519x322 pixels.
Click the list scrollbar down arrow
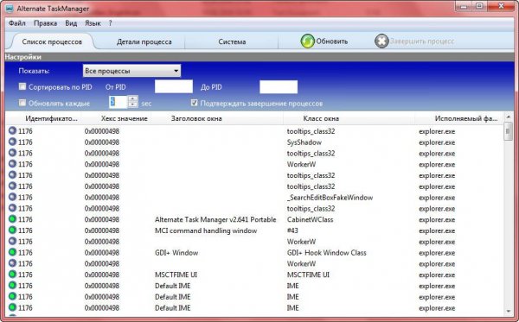[x=509, y=311]
